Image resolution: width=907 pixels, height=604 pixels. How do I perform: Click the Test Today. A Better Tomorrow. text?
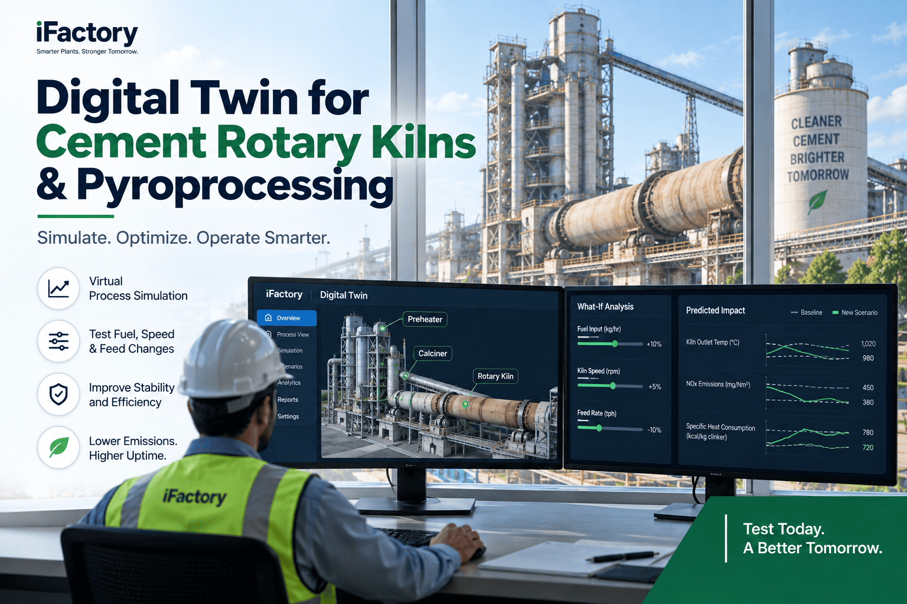[813, 538]
